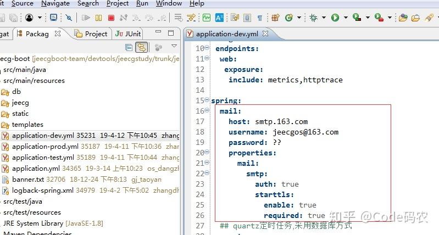Viewport: 439px width, 235px height.
Task: Open the Navigate menu
Action: coord(55,3)
